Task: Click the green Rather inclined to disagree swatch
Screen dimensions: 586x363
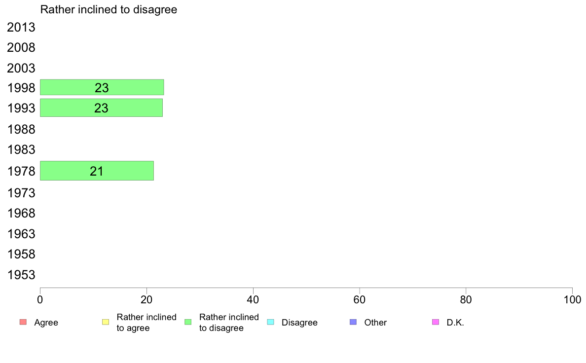Action: [188, 322]
